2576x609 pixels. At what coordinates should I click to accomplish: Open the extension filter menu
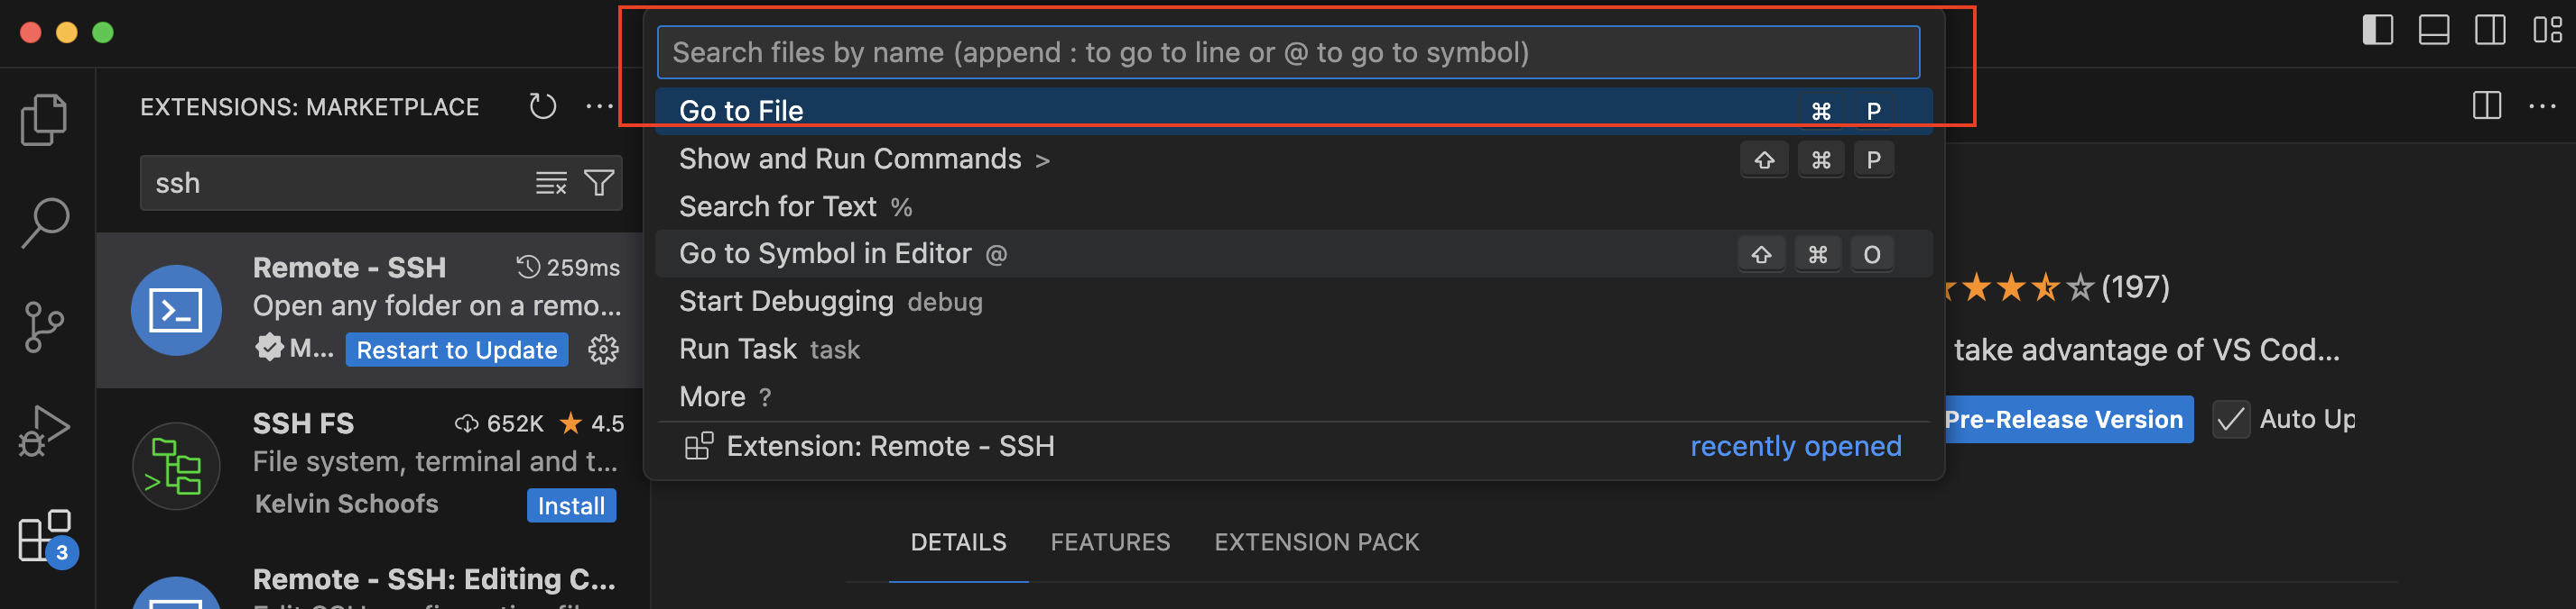pyautogui.click(x=599, y=183)
